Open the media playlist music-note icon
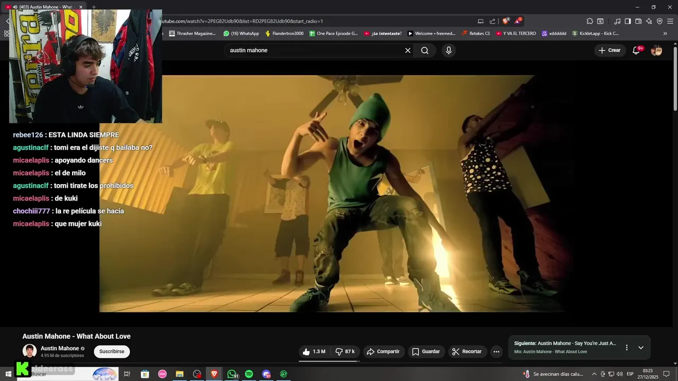 coord(617,21)
